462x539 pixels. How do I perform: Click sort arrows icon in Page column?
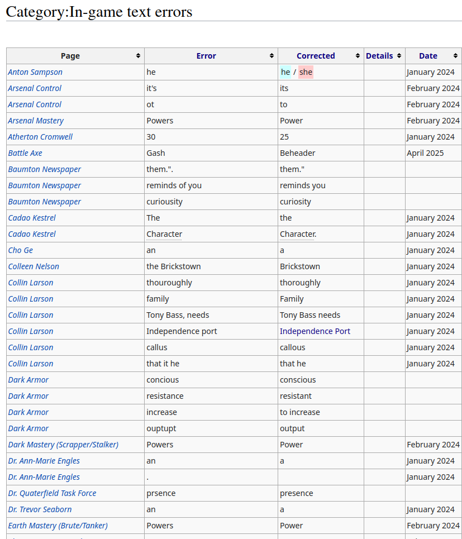[x=138, y=56]
